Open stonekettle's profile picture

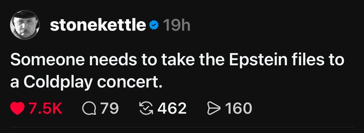point(25,25)
